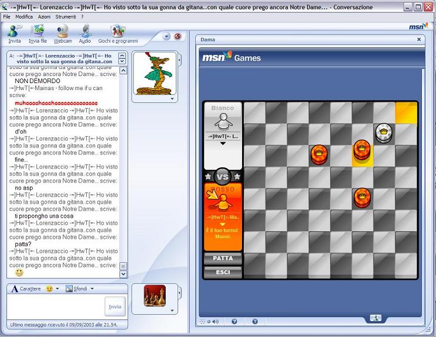The width and height of the screenshot is (436, 337).
Task: Click the 'patta?' message
Action: (23, 244)
